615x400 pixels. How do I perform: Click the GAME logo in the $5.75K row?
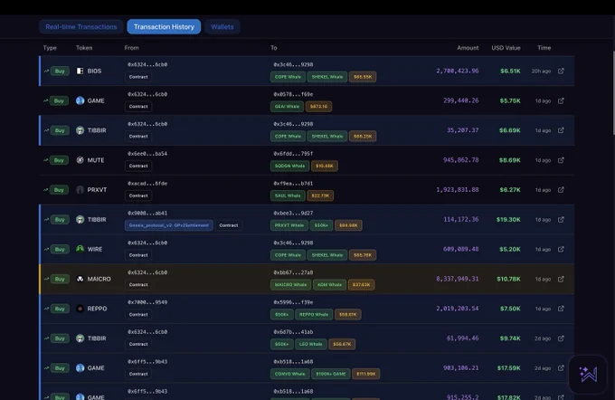click(80, 100)
